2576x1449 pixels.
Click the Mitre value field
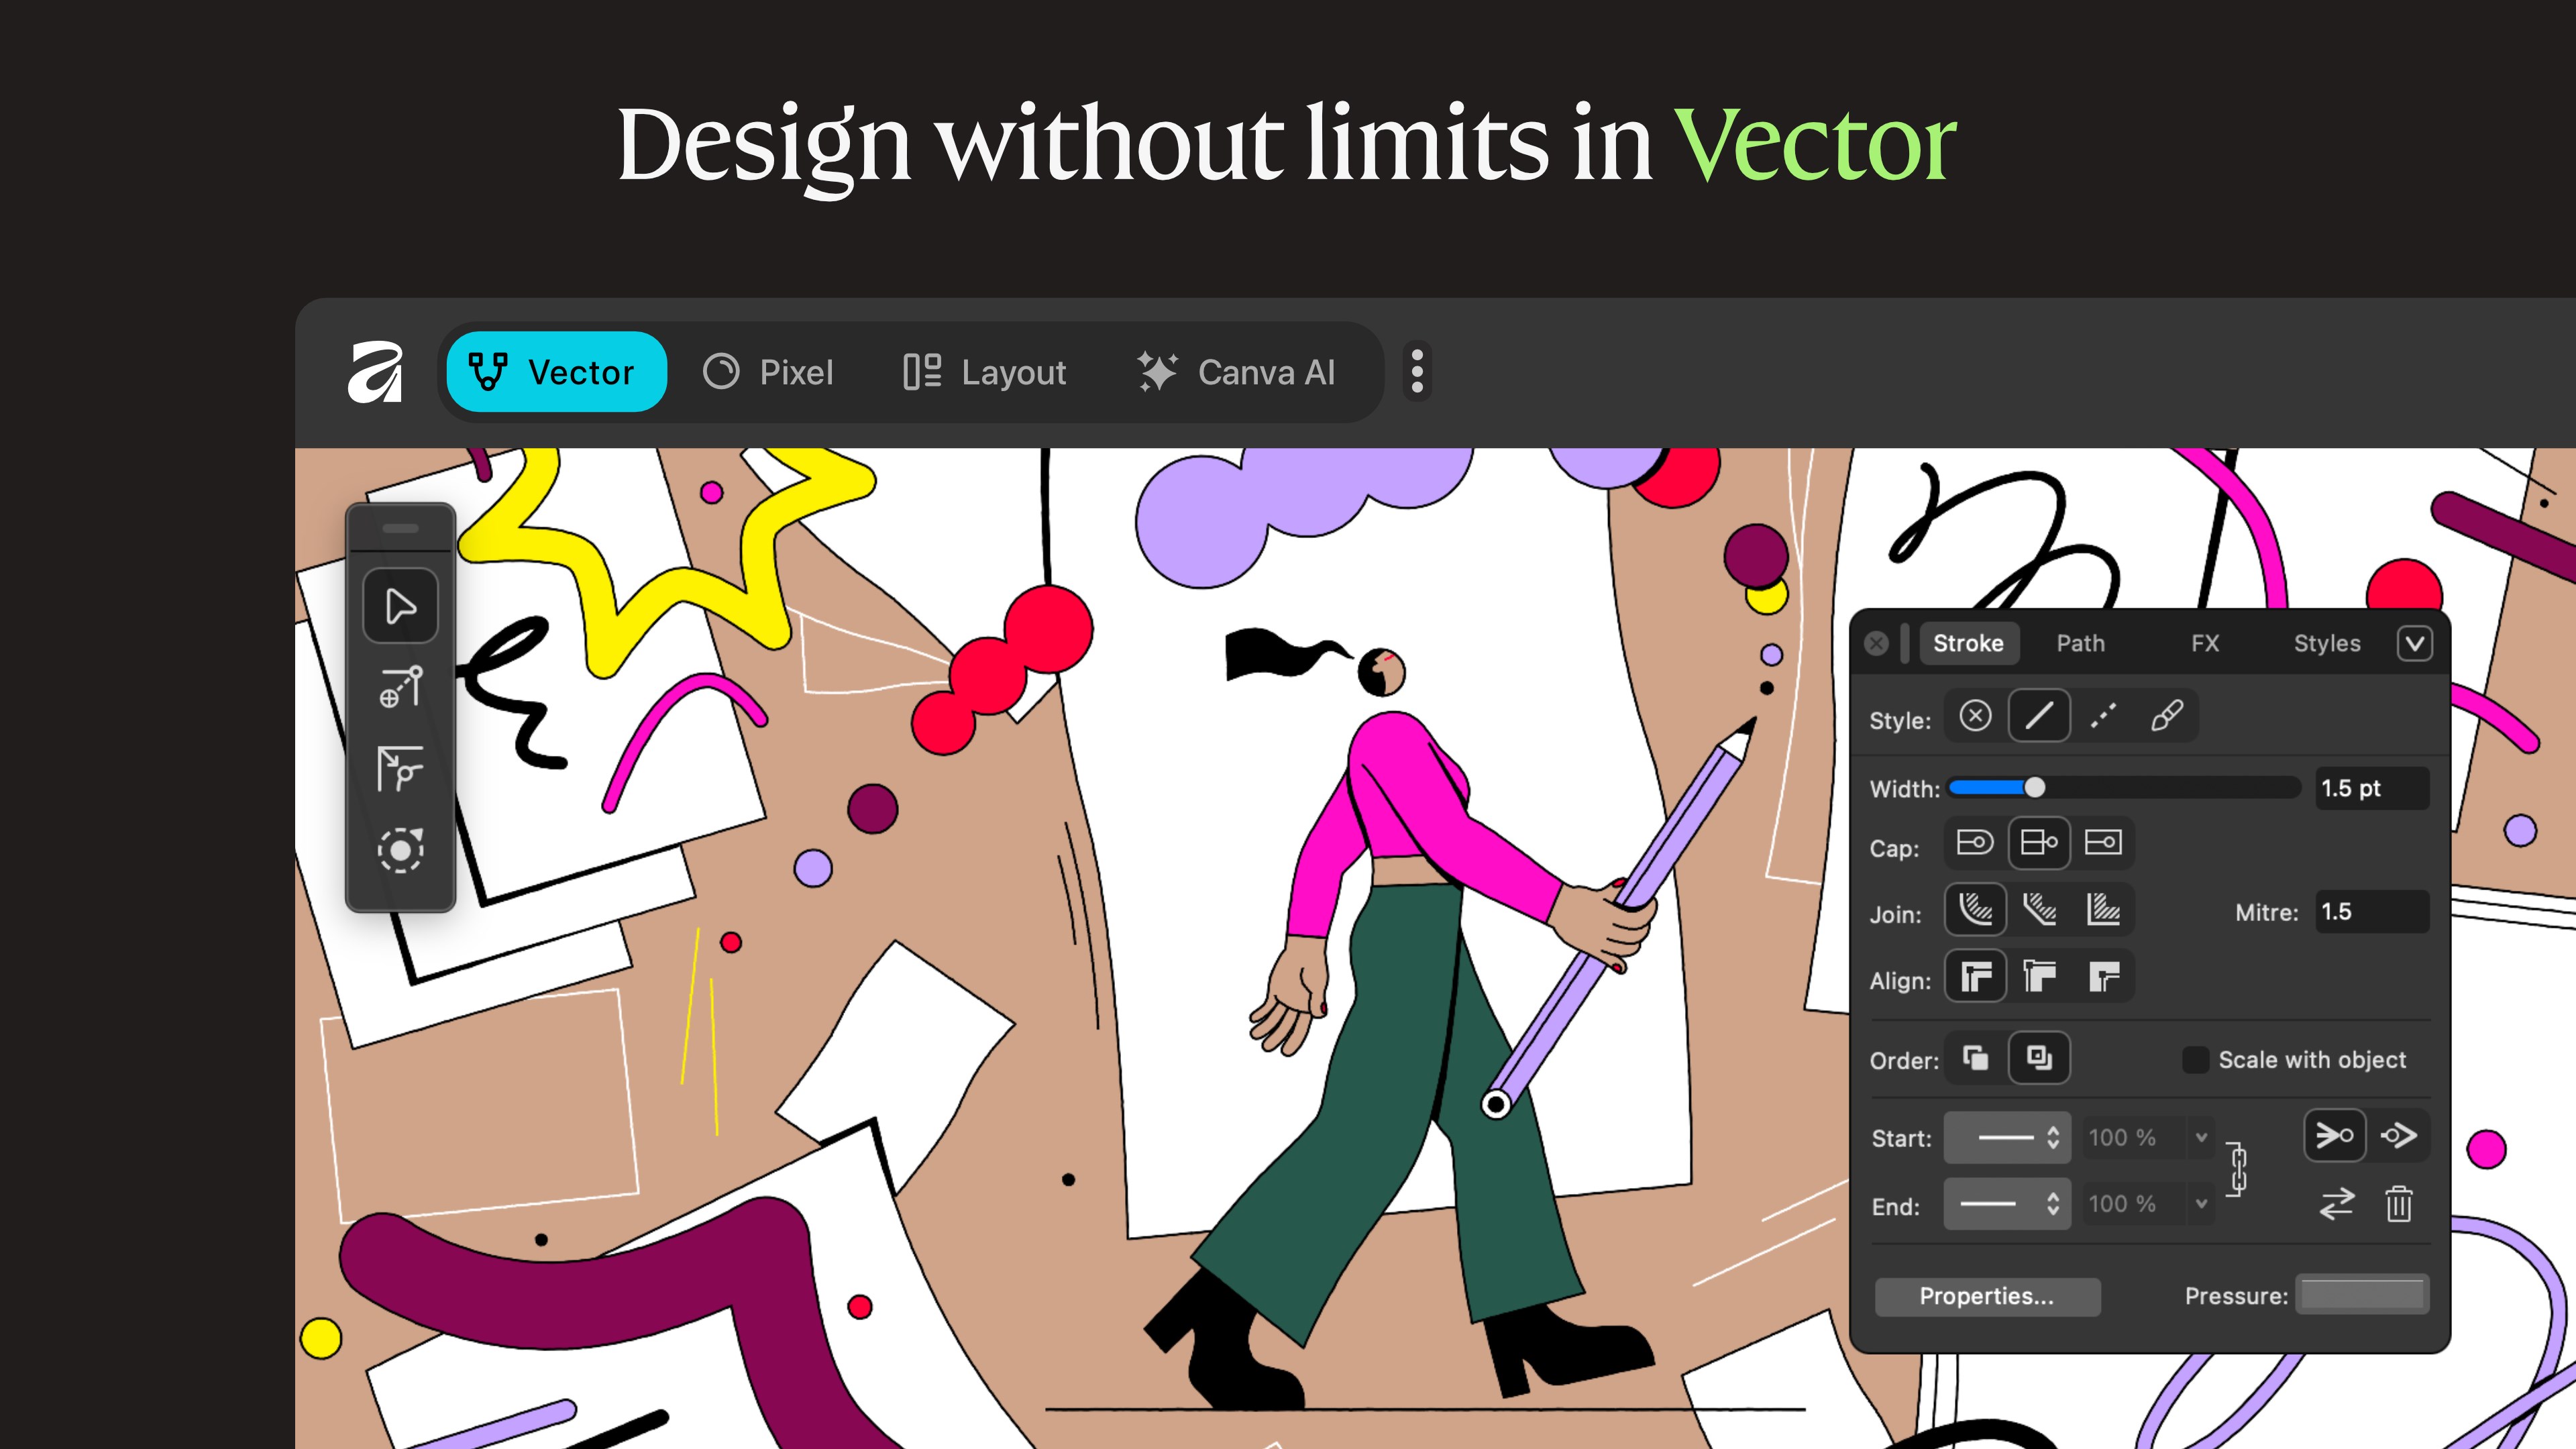click(x=2372, y=912)
